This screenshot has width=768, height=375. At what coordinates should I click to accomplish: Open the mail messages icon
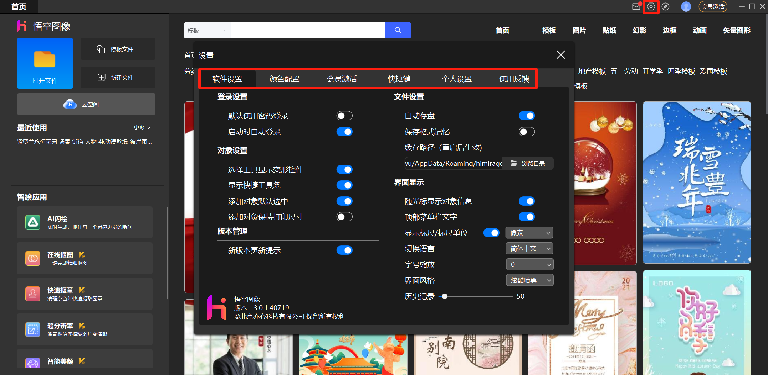[x=636, y=7]
